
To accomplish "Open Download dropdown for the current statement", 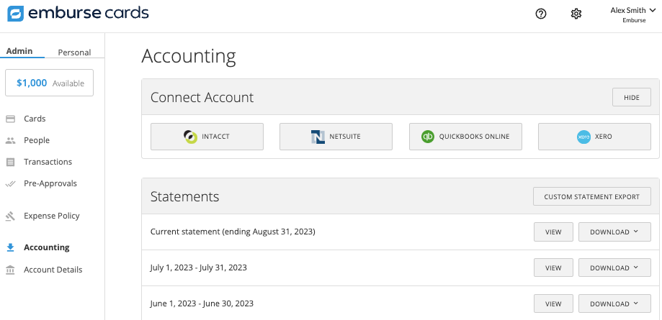I will (x=614, y=232).
